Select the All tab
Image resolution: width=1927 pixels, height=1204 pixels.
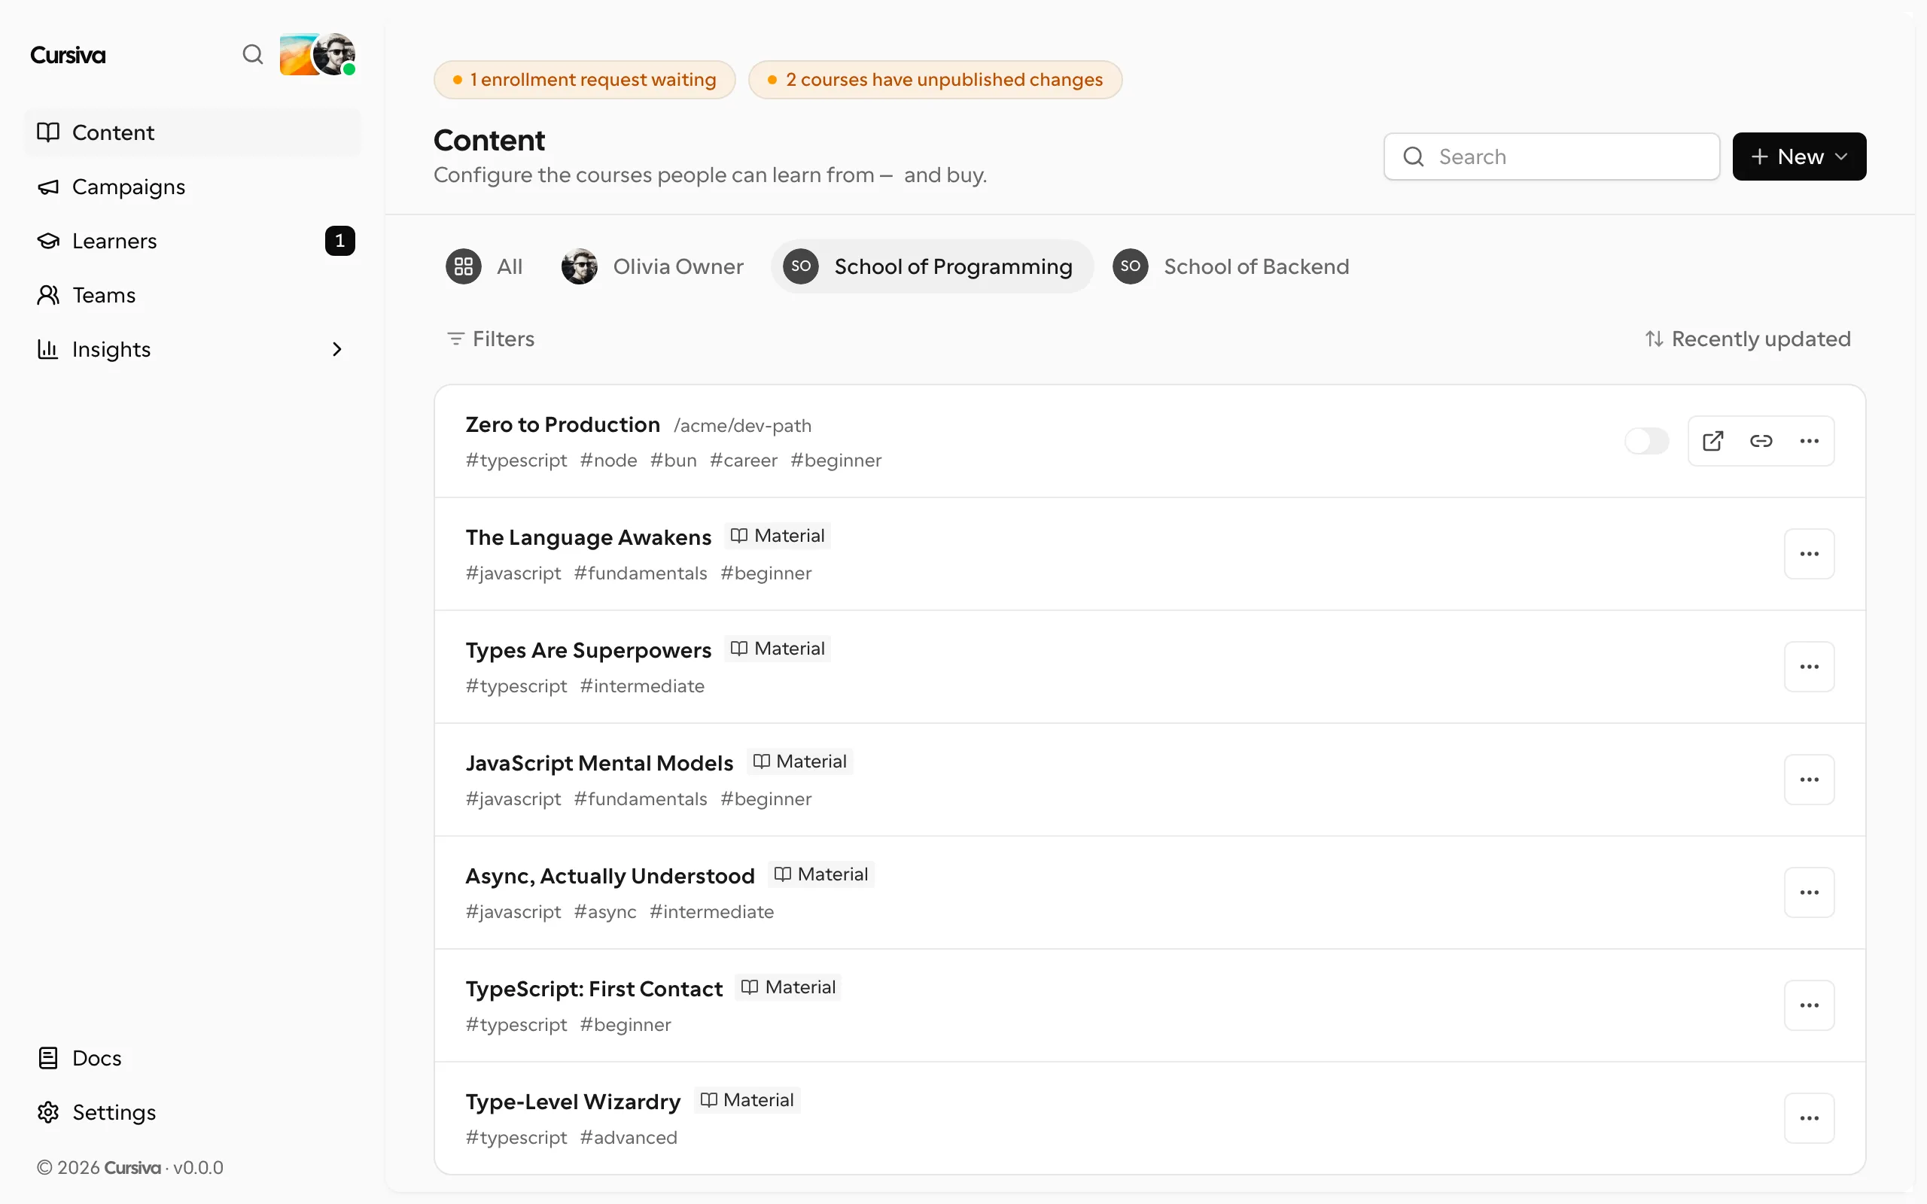coord(484,266)
